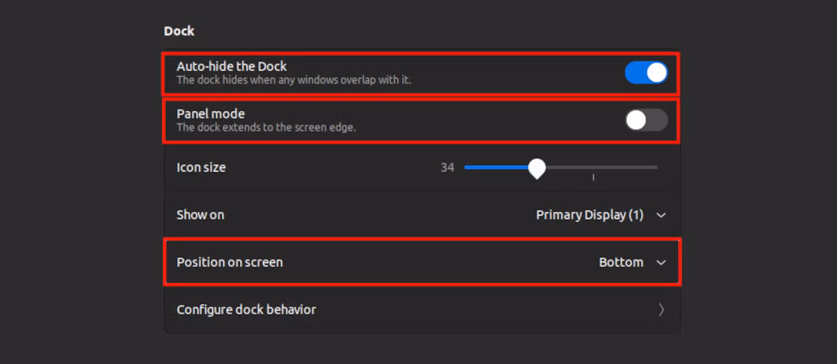Click the text 'The dock hides when any windows overlap'

[293, 80]
